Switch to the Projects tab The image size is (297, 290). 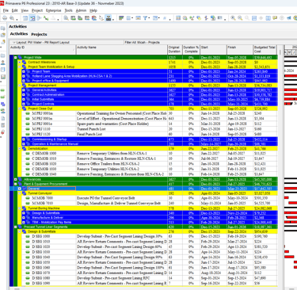coord(39,34)
